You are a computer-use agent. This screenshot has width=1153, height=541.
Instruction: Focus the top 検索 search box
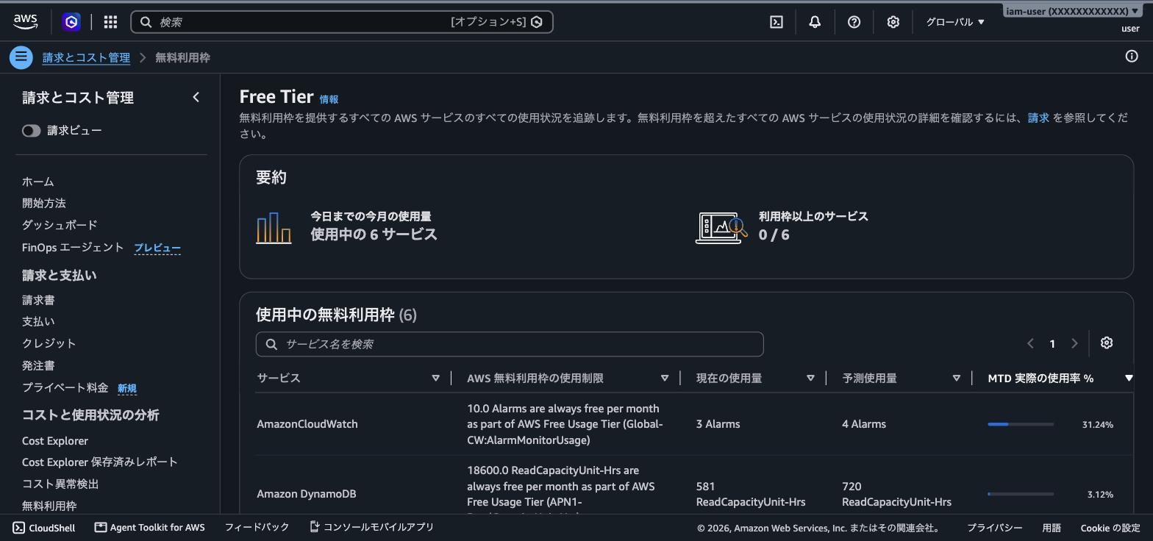click(x=342, y=22)
